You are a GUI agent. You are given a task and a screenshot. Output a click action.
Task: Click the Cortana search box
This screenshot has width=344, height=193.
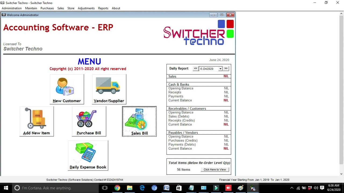pyautogui.click(x=55, y=188)
